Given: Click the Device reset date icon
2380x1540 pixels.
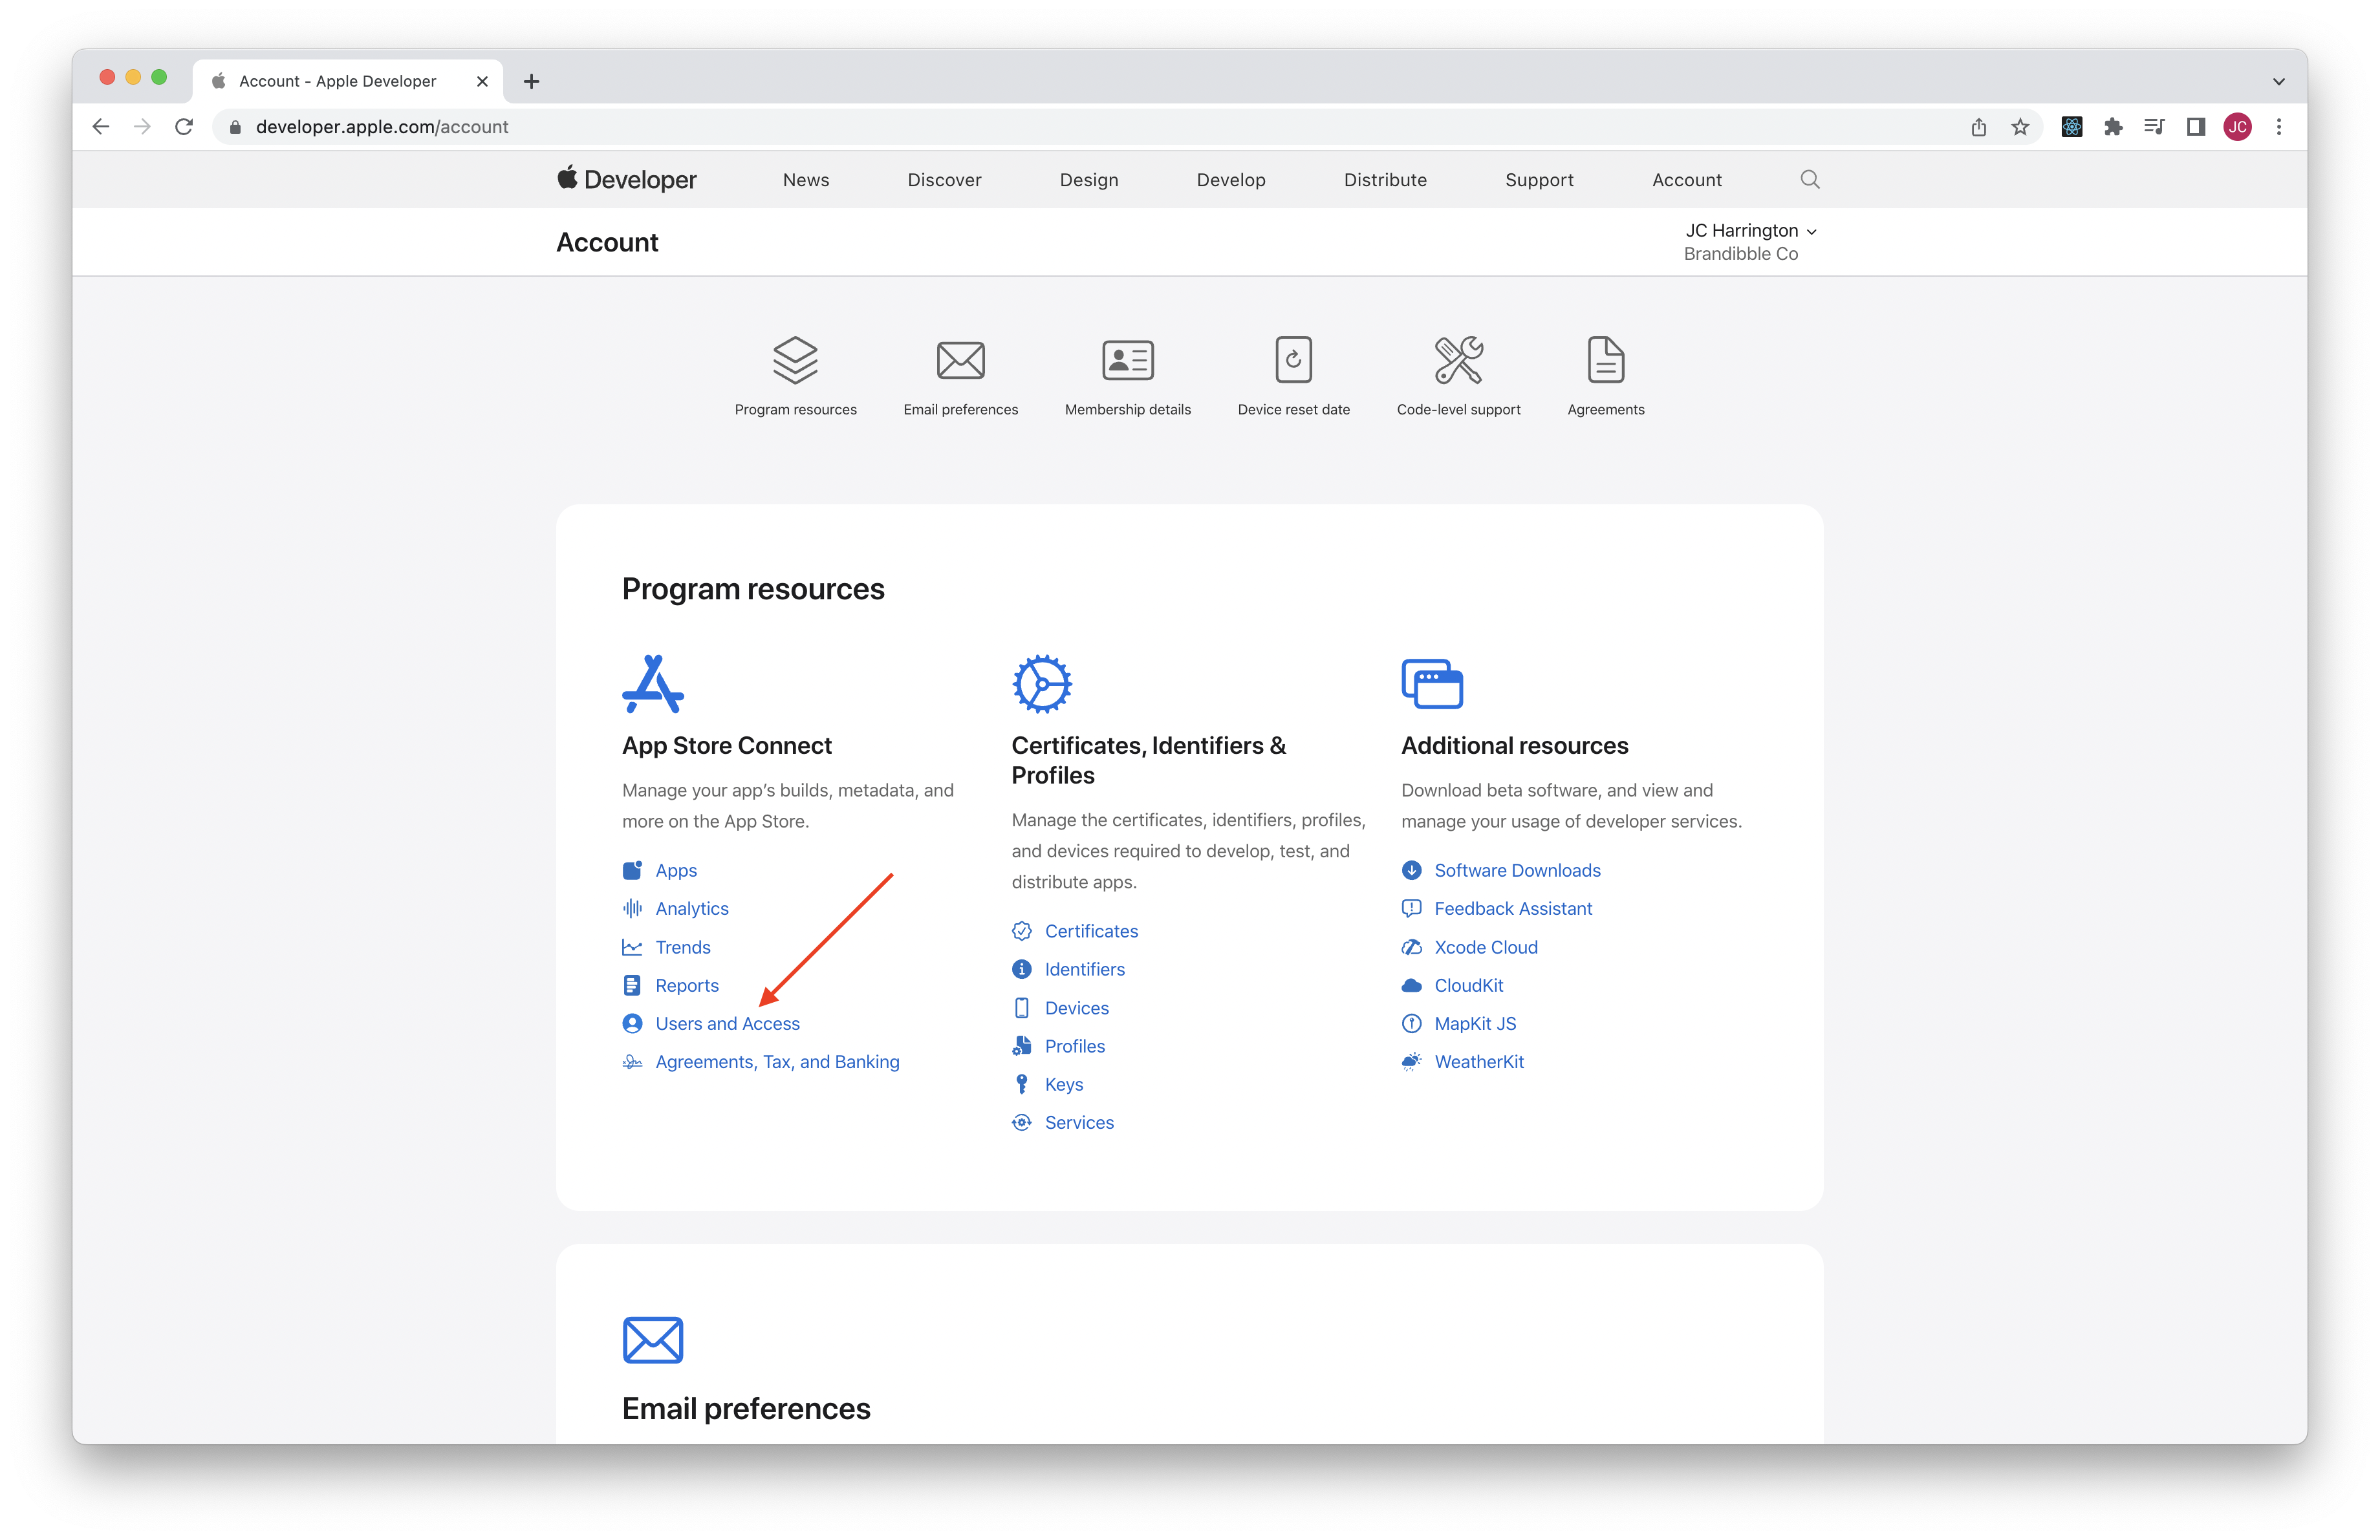Looking at the screenshot, I should point(1293,359).
